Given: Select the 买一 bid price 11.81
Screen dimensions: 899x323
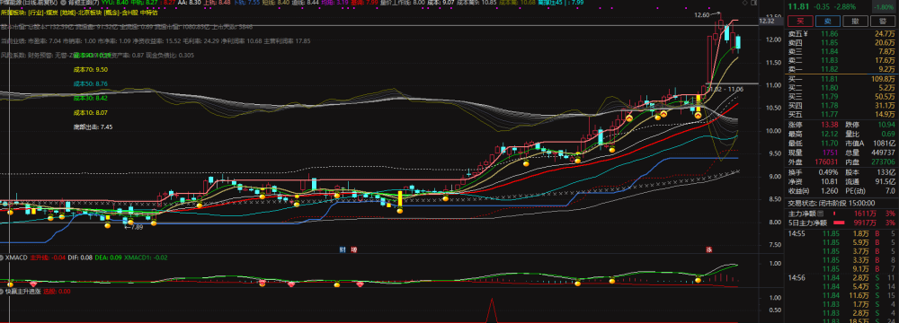Looking at the screenshot, I should [830, 79].
